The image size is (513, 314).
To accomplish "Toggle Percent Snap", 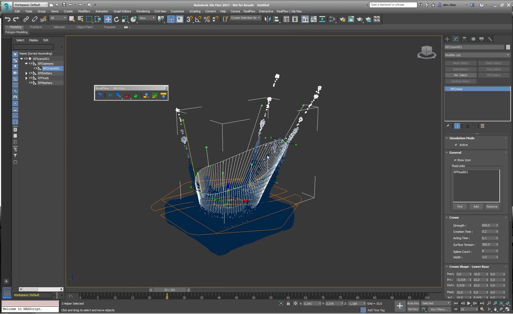I will coord(207,19).
